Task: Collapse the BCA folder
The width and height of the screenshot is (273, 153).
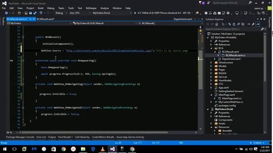Action: (211, 48)
